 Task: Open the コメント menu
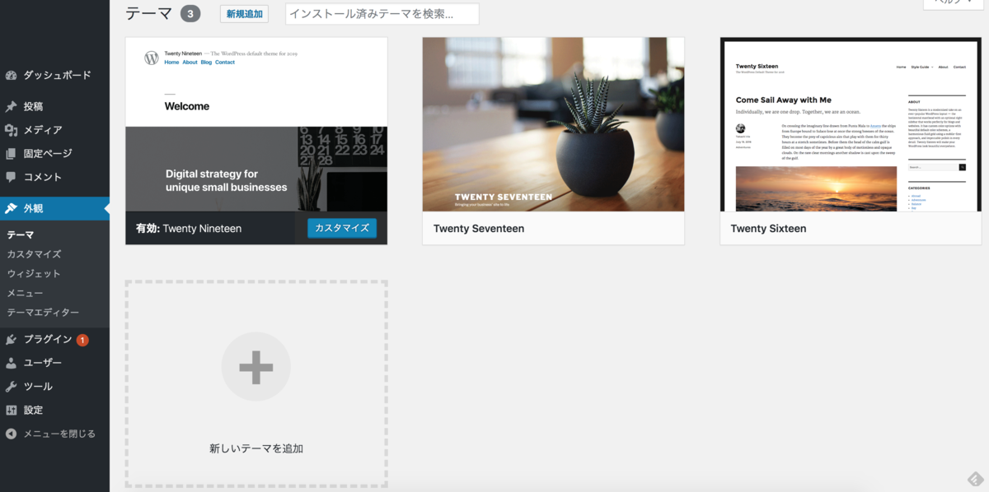point(54,177)
